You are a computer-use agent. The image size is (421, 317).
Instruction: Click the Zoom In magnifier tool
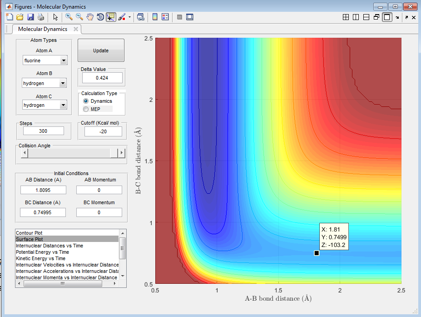(69, 17)
